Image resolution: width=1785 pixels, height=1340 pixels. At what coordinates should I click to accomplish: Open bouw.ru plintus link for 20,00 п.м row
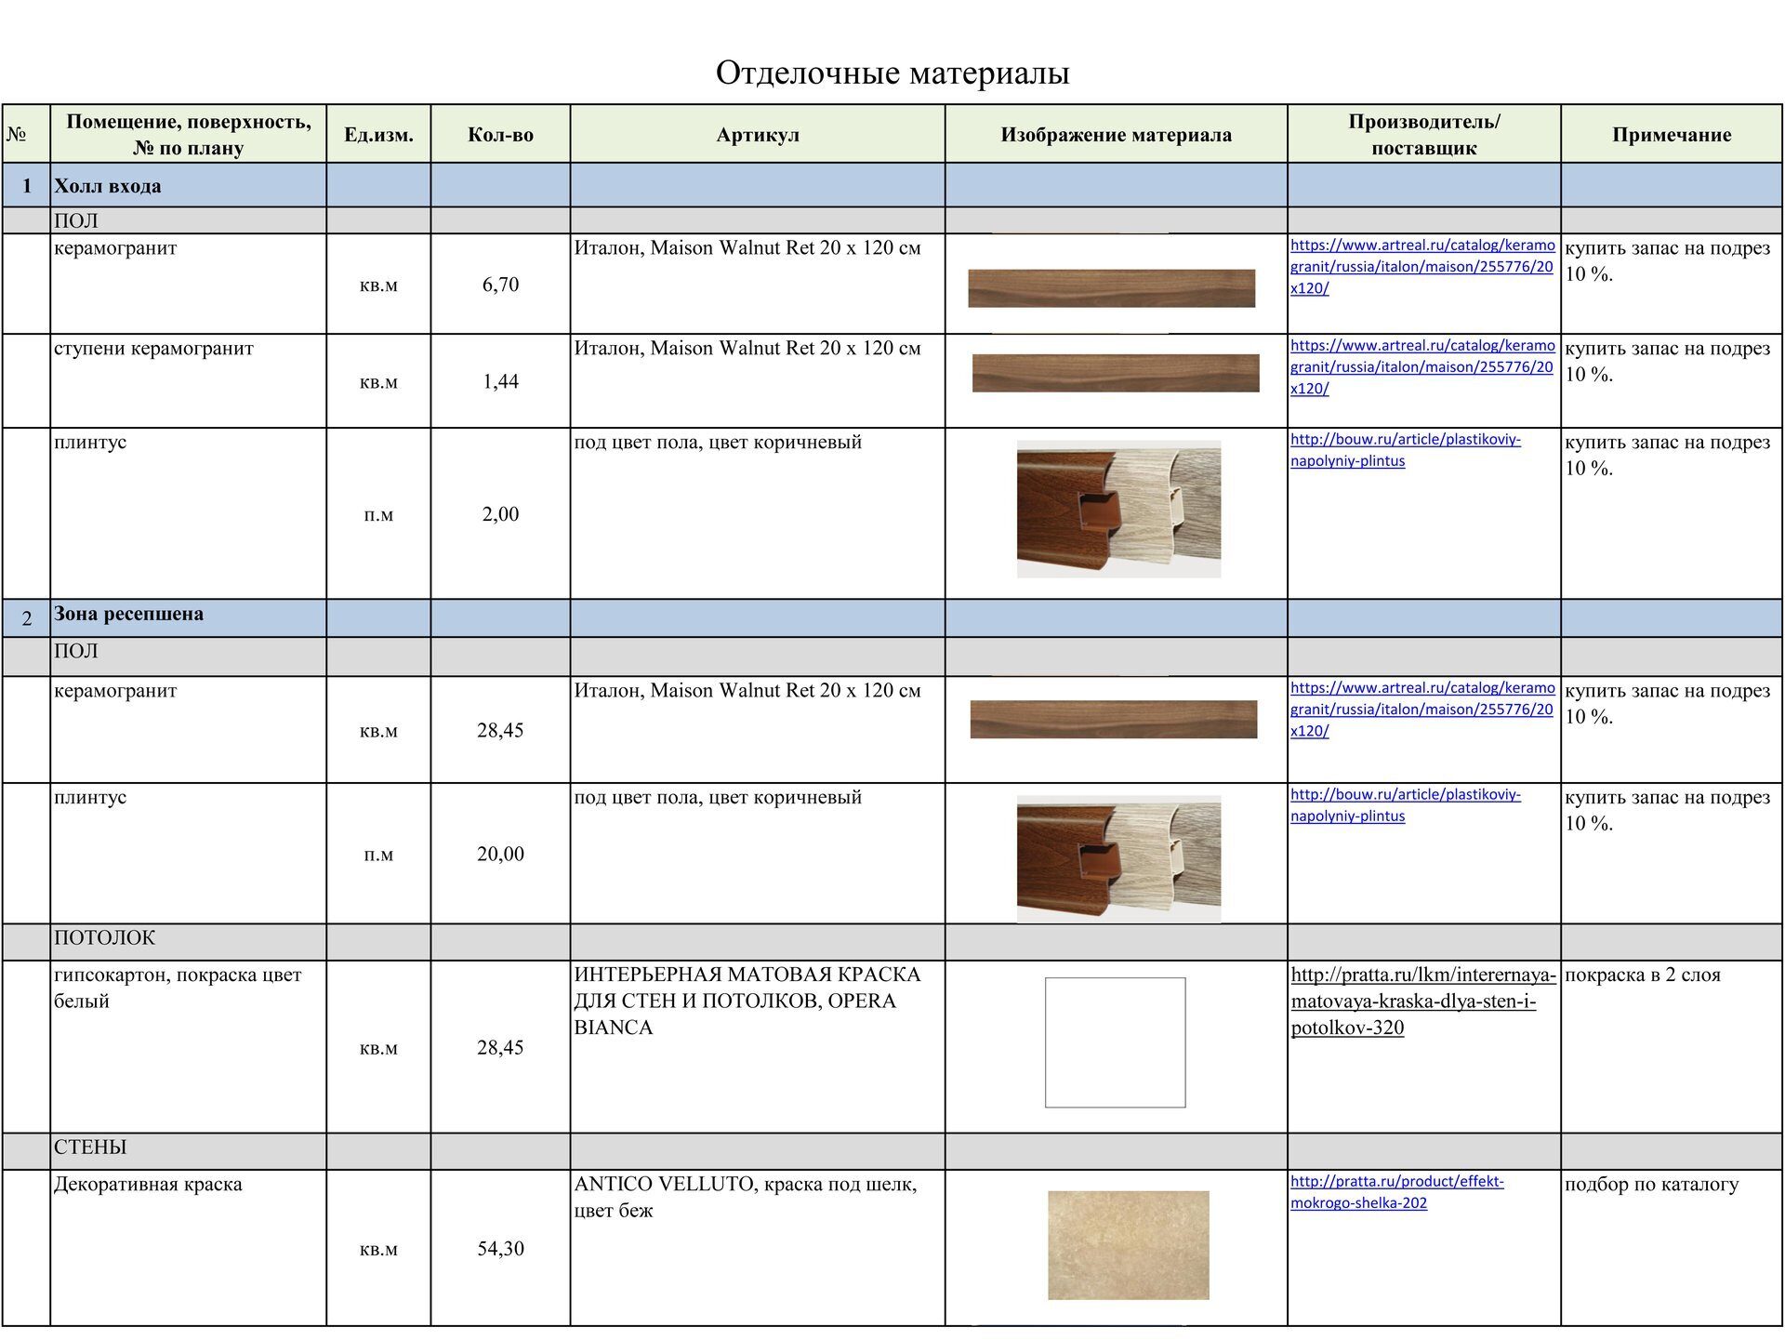tap(1406, 805)
